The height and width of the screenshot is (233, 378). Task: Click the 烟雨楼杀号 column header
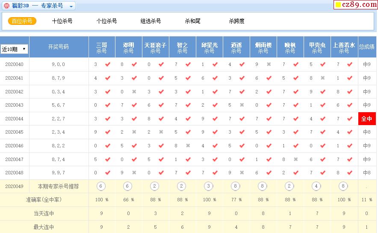(263, 47)
